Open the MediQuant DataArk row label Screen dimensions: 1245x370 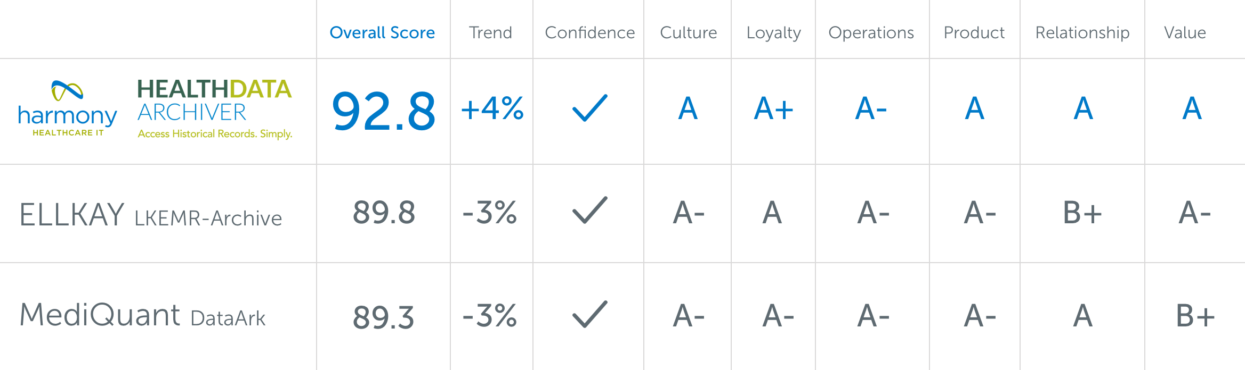(x=142, y=315)
